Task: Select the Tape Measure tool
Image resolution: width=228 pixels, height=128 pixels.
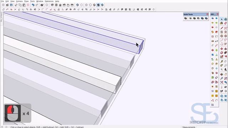Action: pos(222,62)
